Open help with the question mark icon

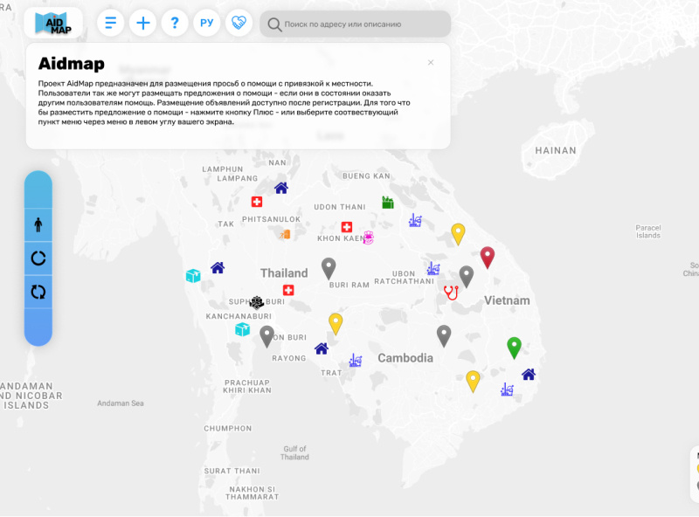point(175,23)
